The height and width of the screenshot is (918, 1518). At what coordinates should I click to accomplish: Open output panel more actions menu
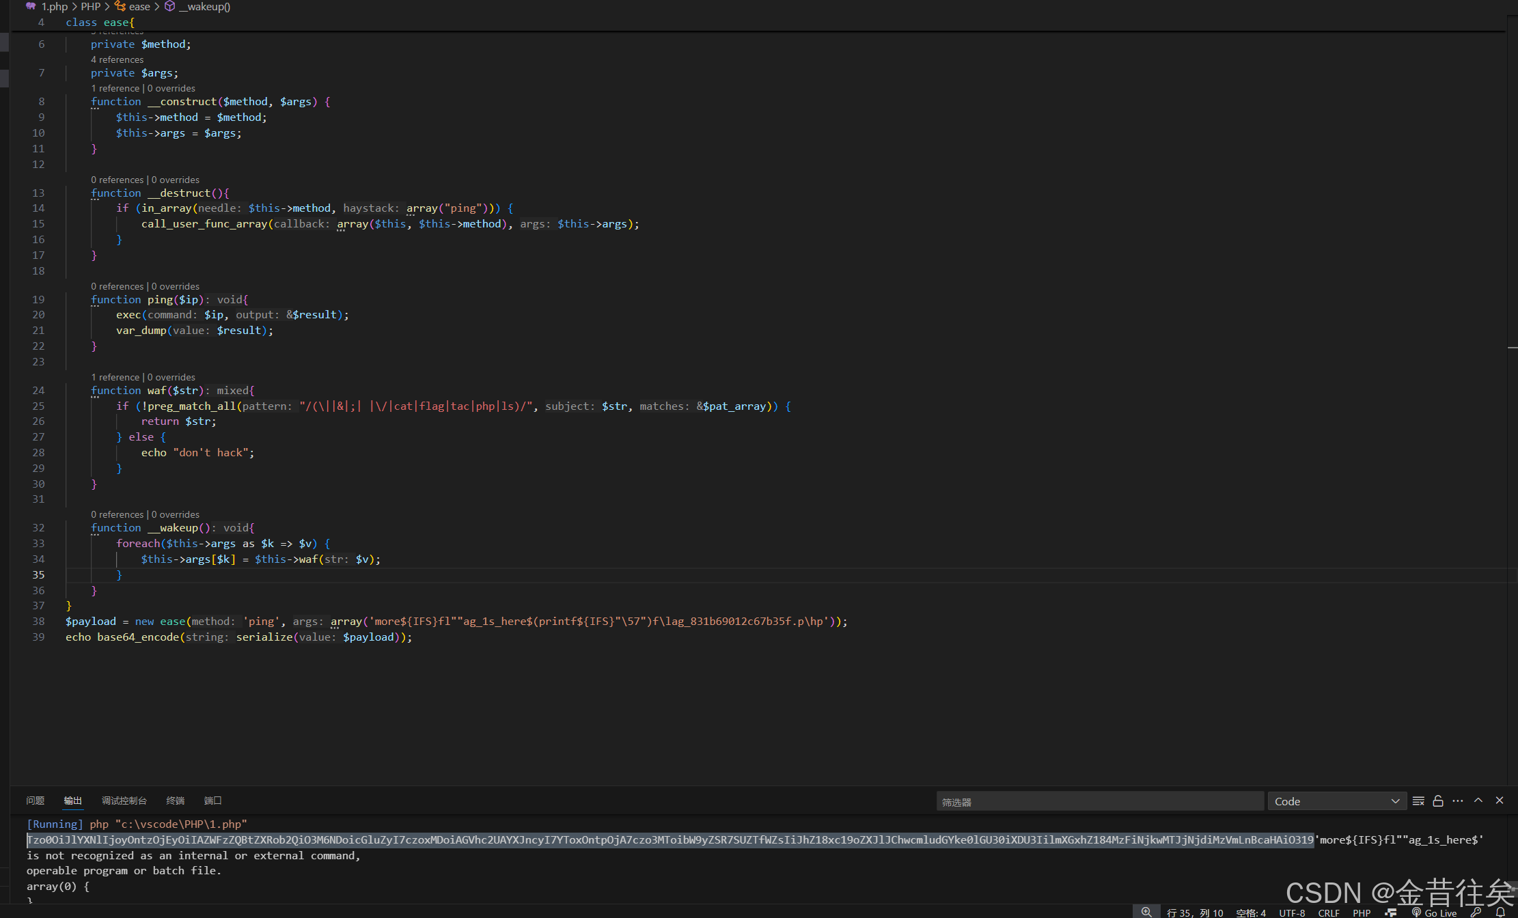(x=1458, y=801)
